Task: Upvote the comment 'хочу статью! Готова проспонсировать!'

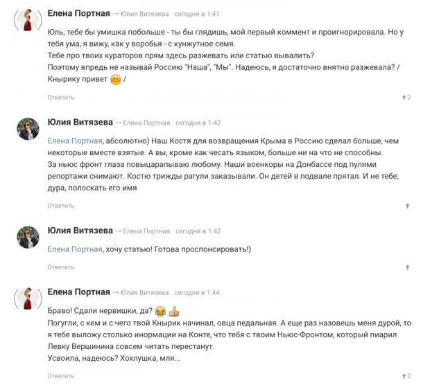Action: 408,267
